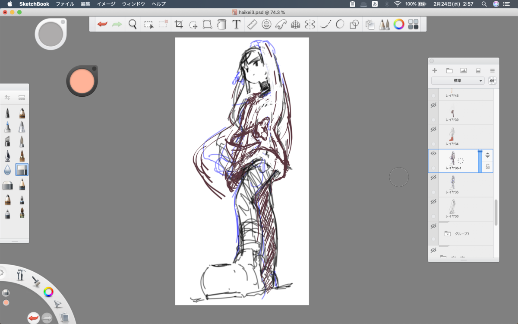Open the UI panels toggle grid

[413, 24]
